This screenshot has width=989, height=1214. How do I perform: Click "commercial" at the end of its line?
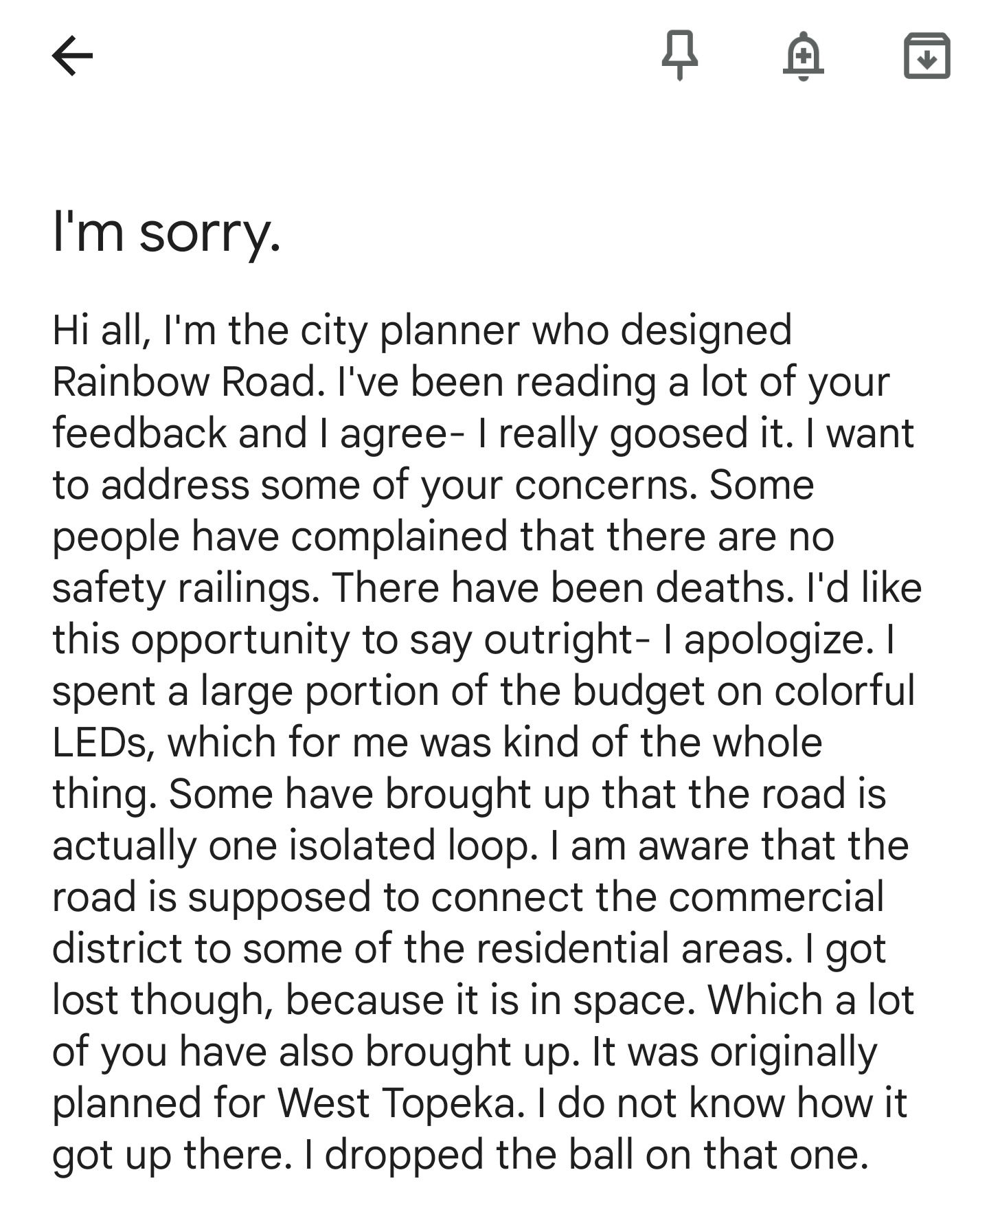pyautogui.click(x=776, y=897)
